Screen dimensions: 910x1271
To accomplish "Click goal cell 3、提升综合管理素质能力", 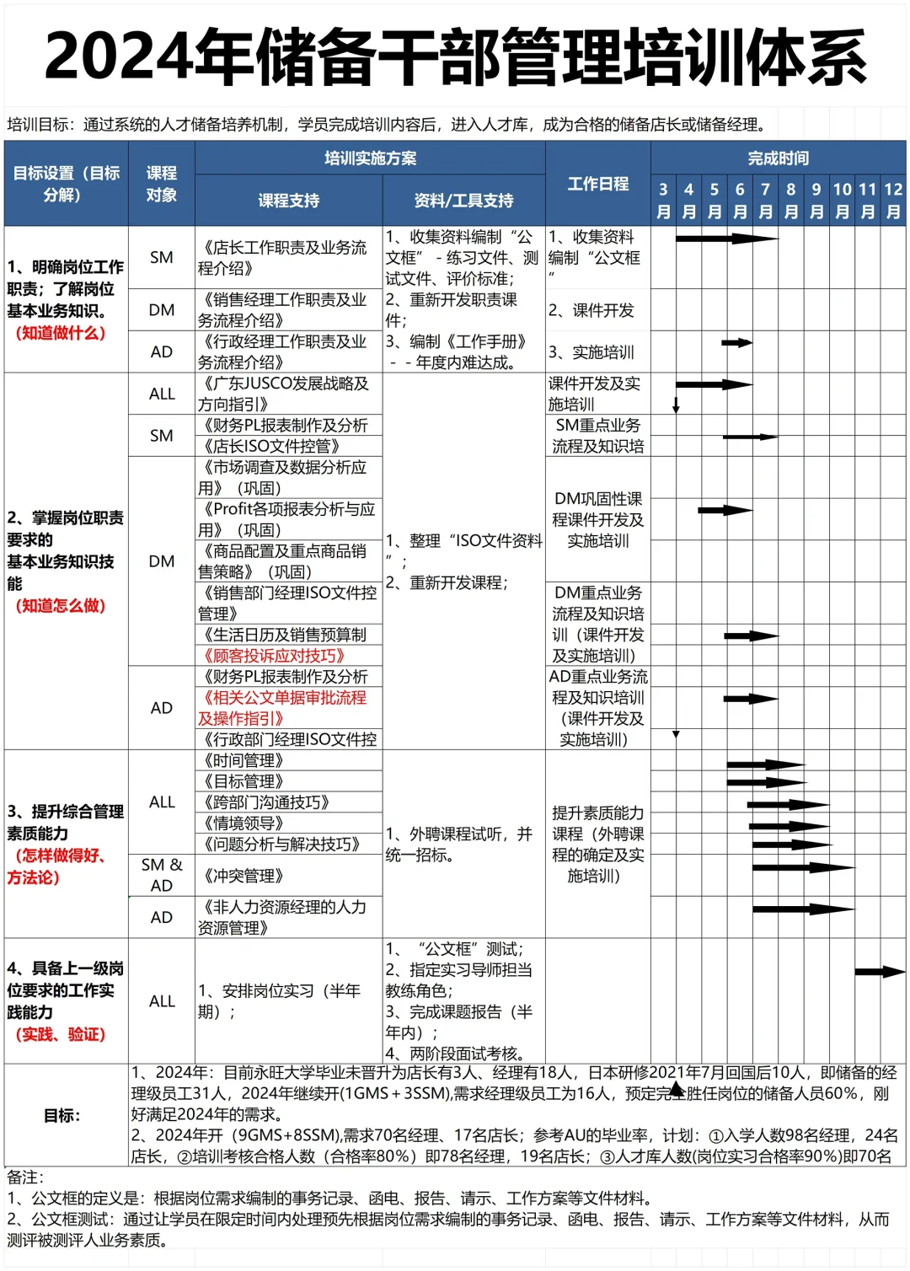I will [x=67, y=844].
